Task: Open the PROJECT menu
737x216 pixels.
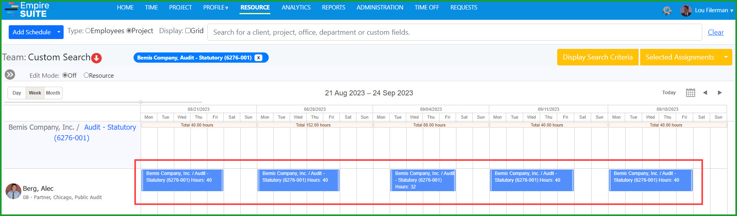Action: [181, 7]
